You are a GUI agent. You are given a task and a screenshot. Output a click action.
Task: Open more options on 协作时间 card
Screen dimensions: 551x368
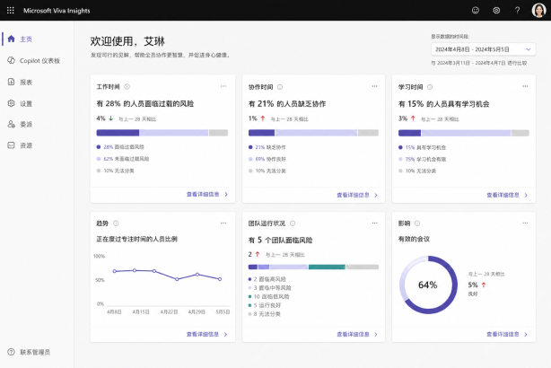[x=374, y=86]
